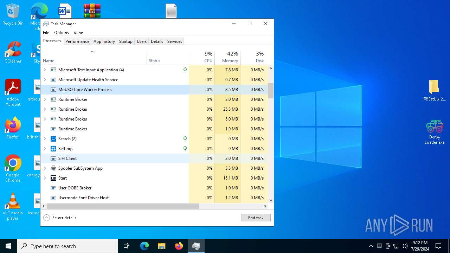Click the Microsoft Text Input Application process icon

[x=53, y=70]
